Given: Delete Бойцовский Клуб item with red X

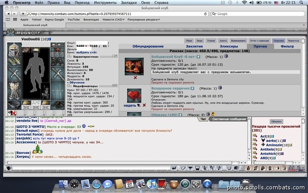Looking at the screenshot, I should click(135, 78).
